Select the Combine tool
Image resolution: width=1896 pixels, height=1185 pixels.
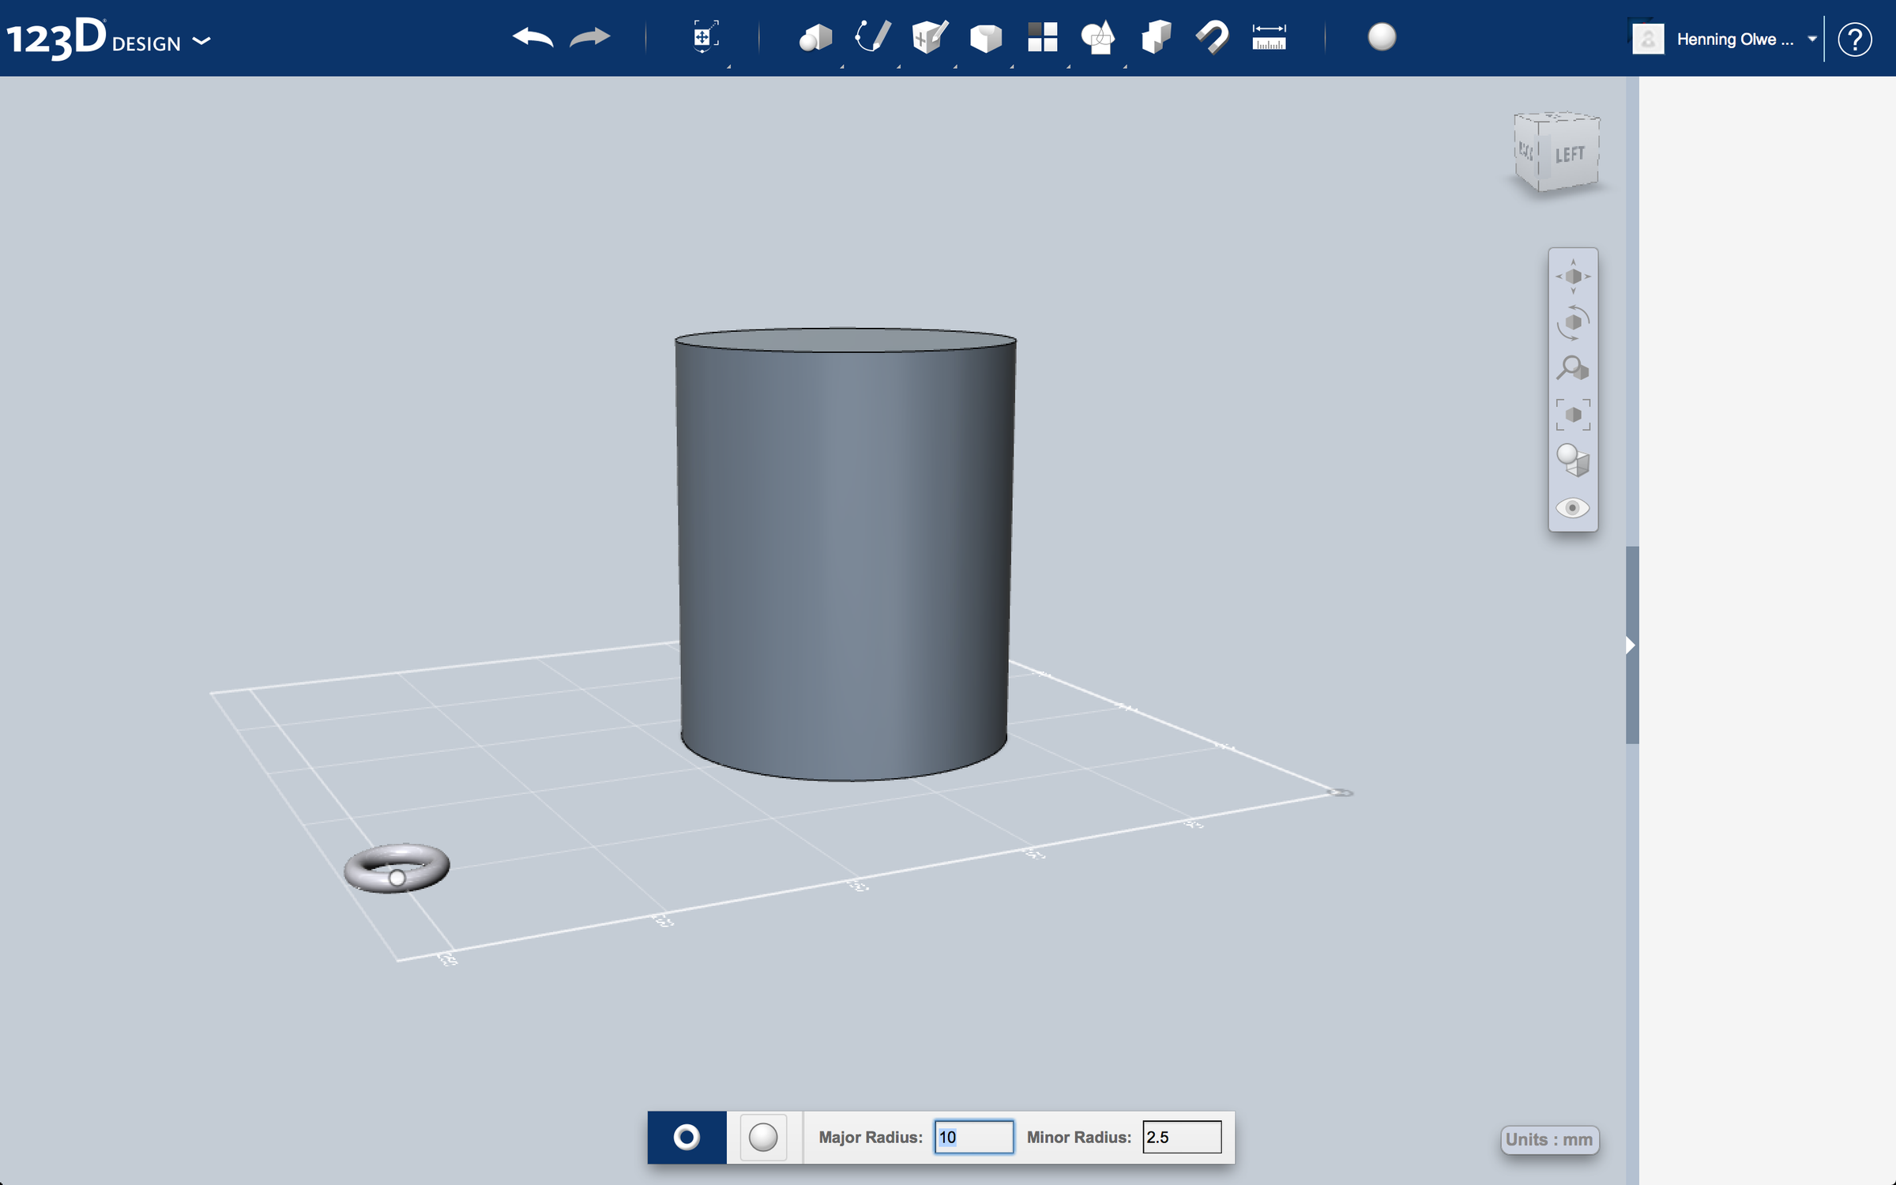click(x=1155, y=37)
